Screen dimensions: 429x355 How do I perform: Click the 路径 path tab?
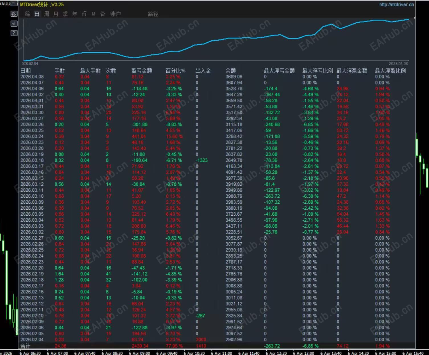[x=153, y=14]
